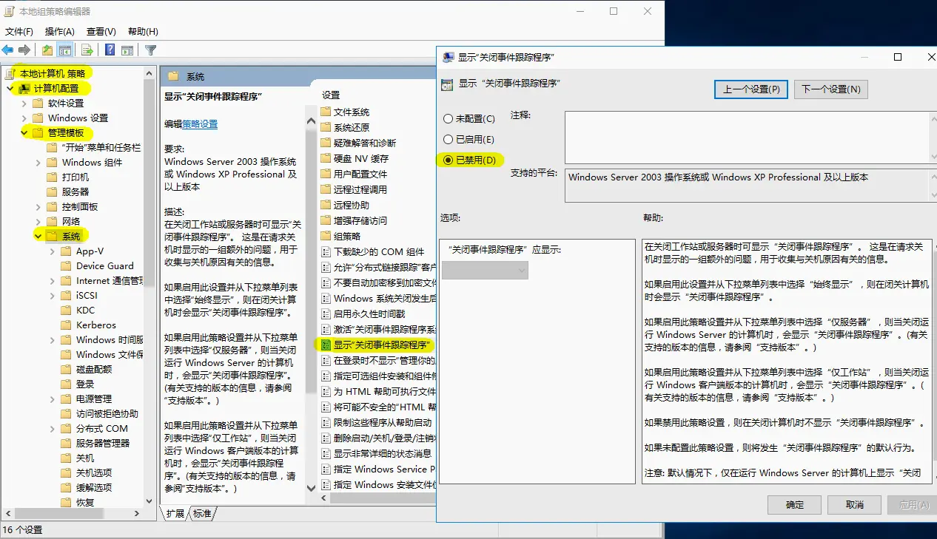Click the 应用(A) button
937x539 pixels.
click(x=913, y=505)
